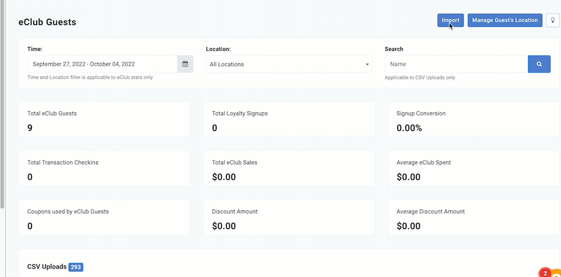Open Manage Guest's Location
Viewport: 561px width, 277px height.
[x=505, y=20]
